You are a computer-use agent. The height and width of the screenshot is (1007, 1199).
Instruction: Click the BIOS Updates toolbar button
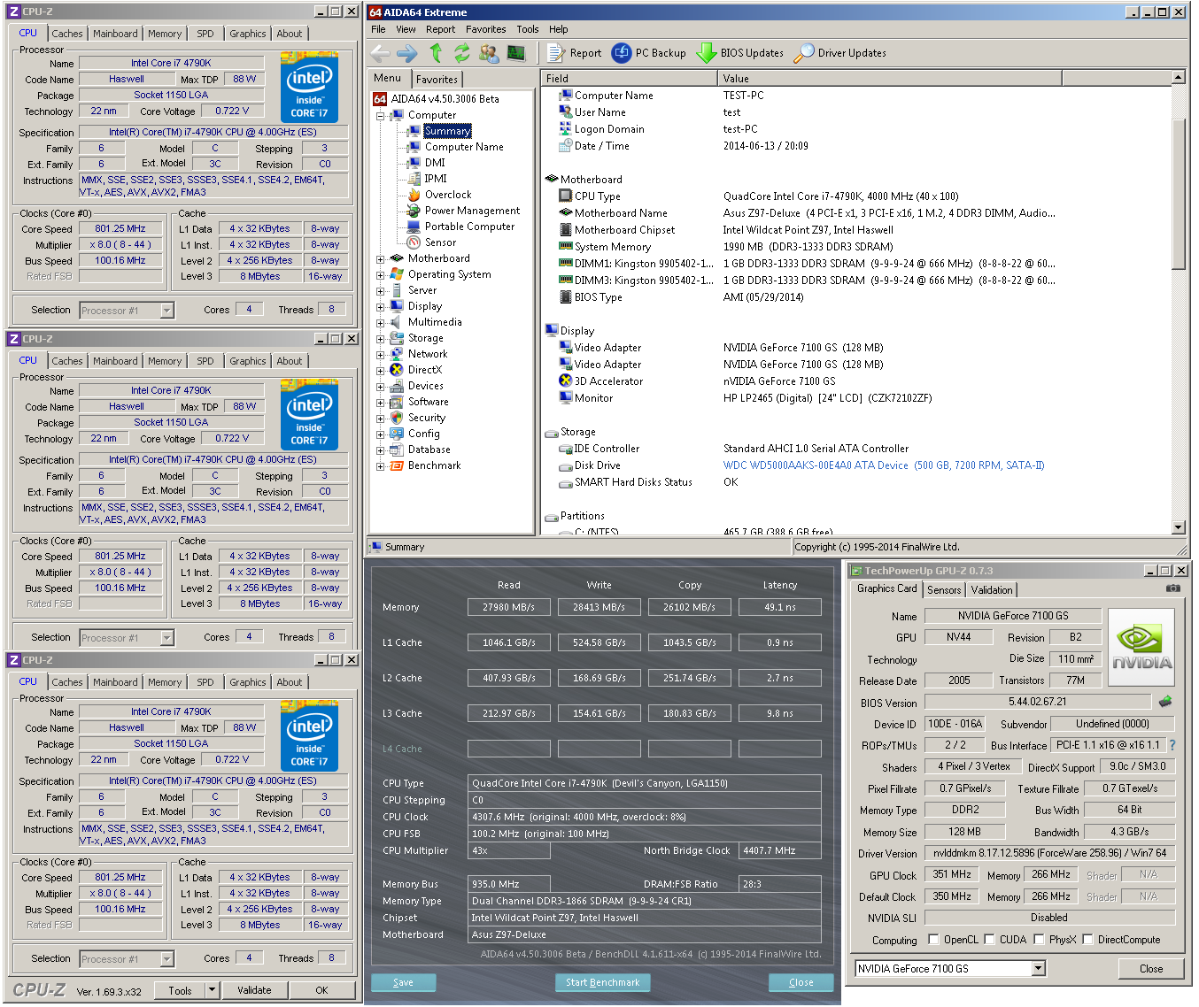click(740, 53)
